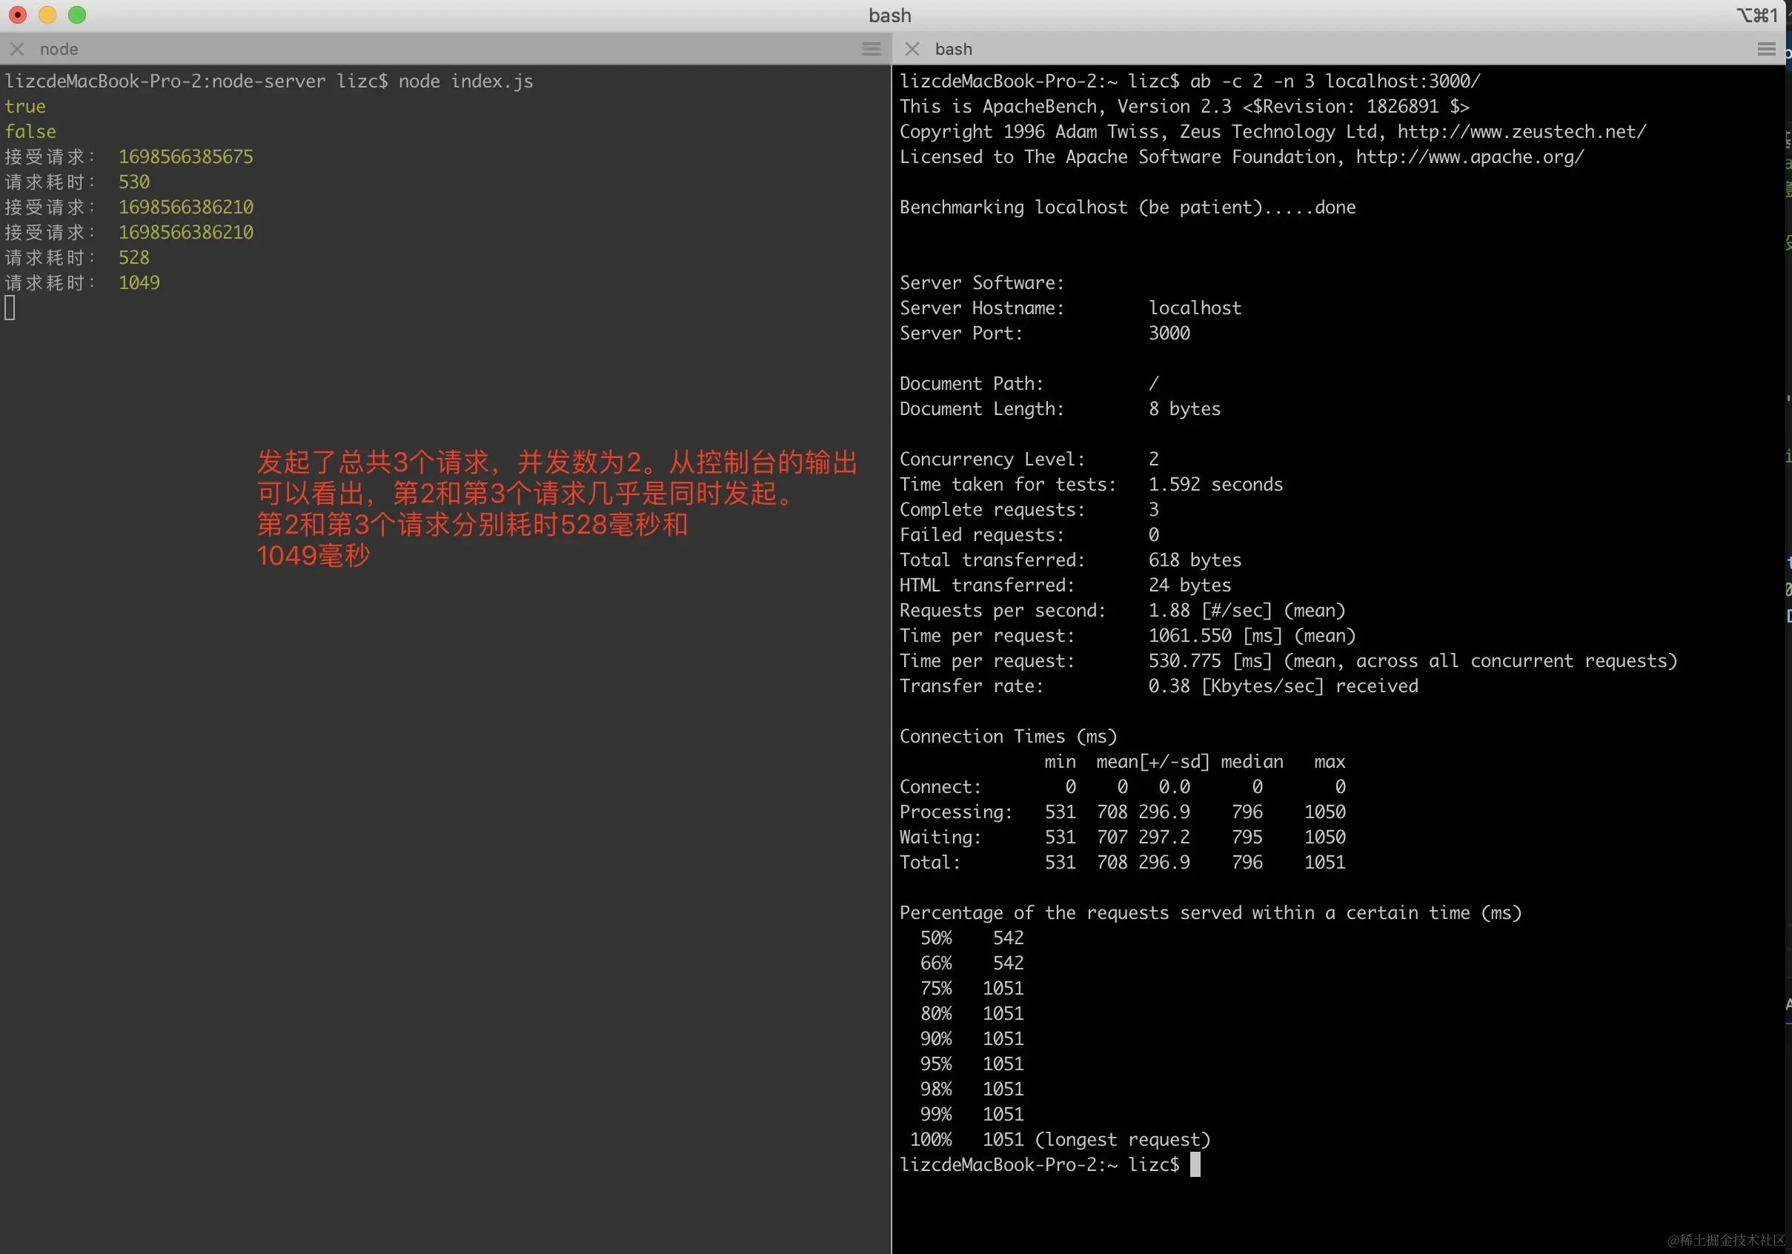Viewport: 1792px width, 1254px height.
Task: Click the red window close button
Action: (x=17, y=15)
